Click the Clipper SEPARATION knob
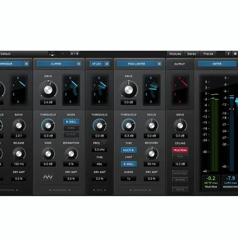This screenshot has width=238, height=238. coord(71,154)
